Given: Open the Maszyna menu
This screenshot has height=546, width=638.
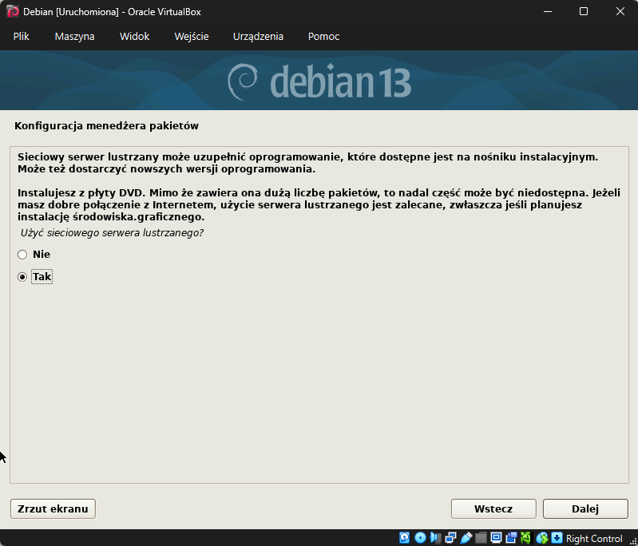Looking at the screenshot, I should (x=74, y=37).
